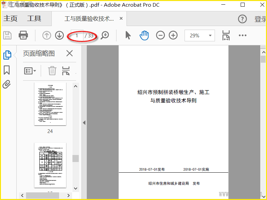The height and width of the screenshot is (200, 267).
Task: Open the Attachments paperclip panel
Action: click(7, 84)
